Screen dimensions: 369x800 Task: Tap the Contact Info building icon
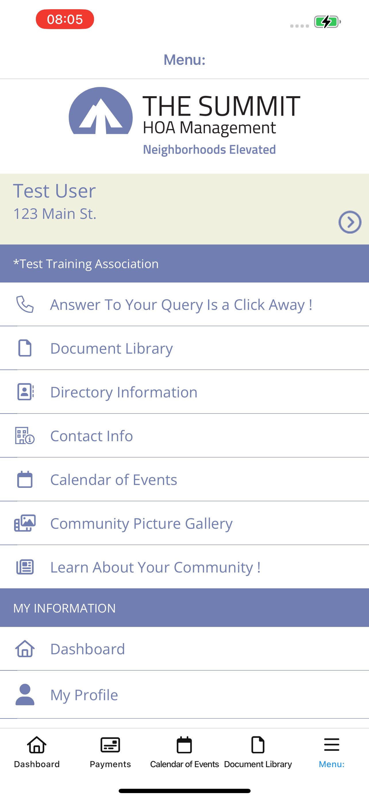coord(25,435)
